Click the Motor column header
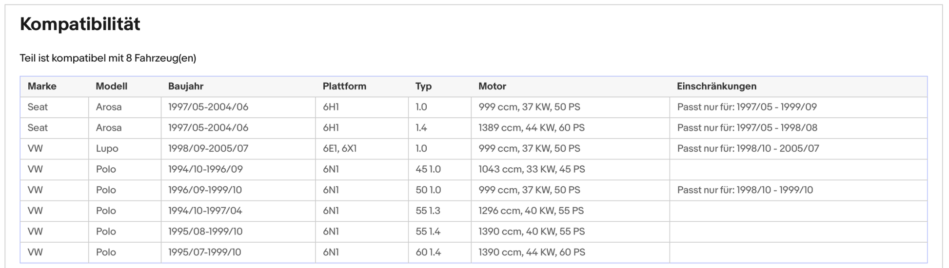This screenshot has height=268, width=949. point(492,87)
